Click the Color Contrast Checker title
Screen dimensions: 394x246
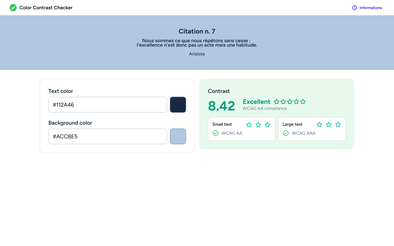pos(46,8)
